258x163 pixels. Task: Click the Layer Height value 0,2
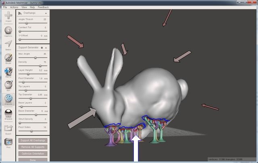click(41, 70)
